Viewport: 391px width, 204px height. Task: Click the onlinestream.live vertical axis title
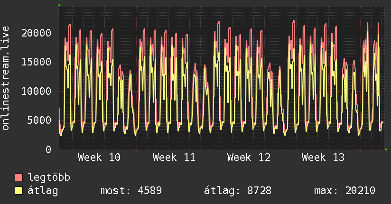point(5,78)
